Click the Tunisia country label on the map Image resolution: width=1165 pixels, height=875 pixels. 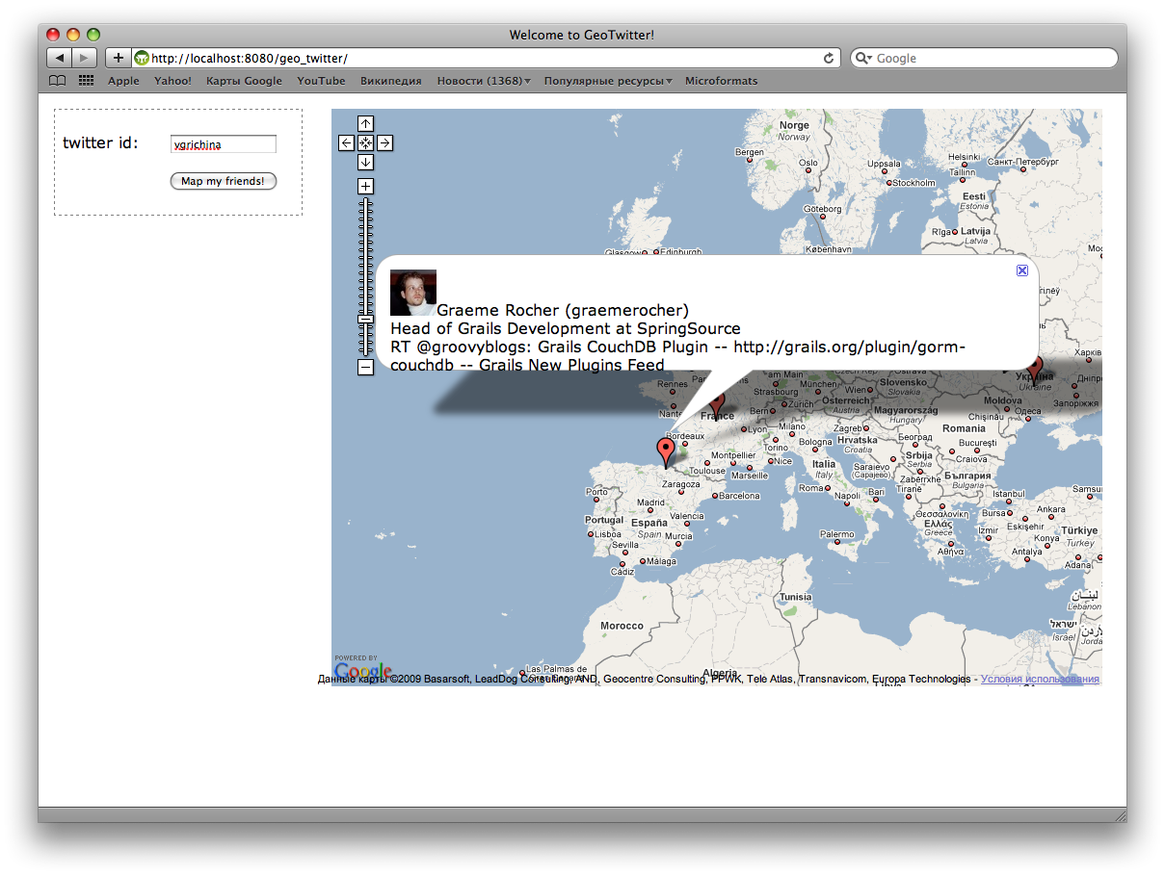pyautogui.click(x=796, y=597)
